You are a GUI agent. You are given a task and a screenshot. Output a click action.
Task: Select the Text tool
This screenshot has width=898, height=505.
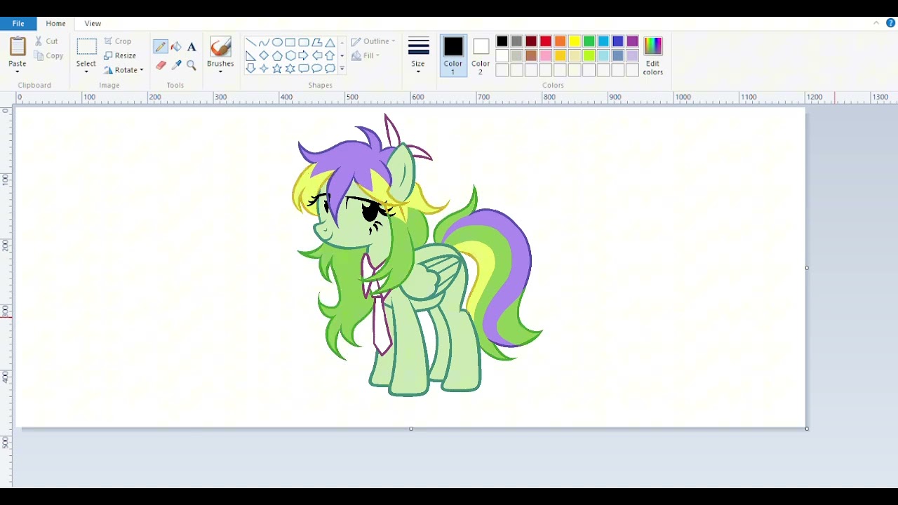[192, 46]
